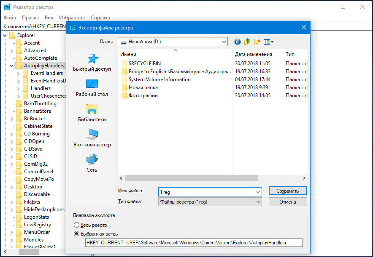Viewport: 373px width, 257px height.
Task: Open the View menu icon in dialog
Action: pos(269,42)
